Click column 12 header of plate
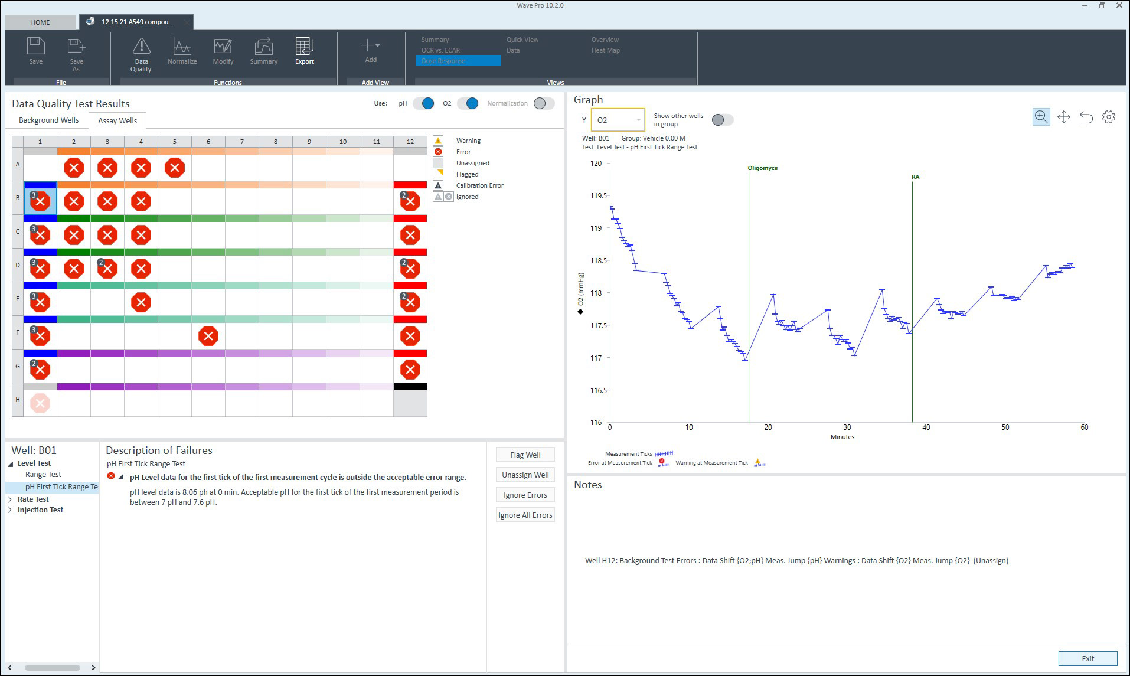 point(410,142)
